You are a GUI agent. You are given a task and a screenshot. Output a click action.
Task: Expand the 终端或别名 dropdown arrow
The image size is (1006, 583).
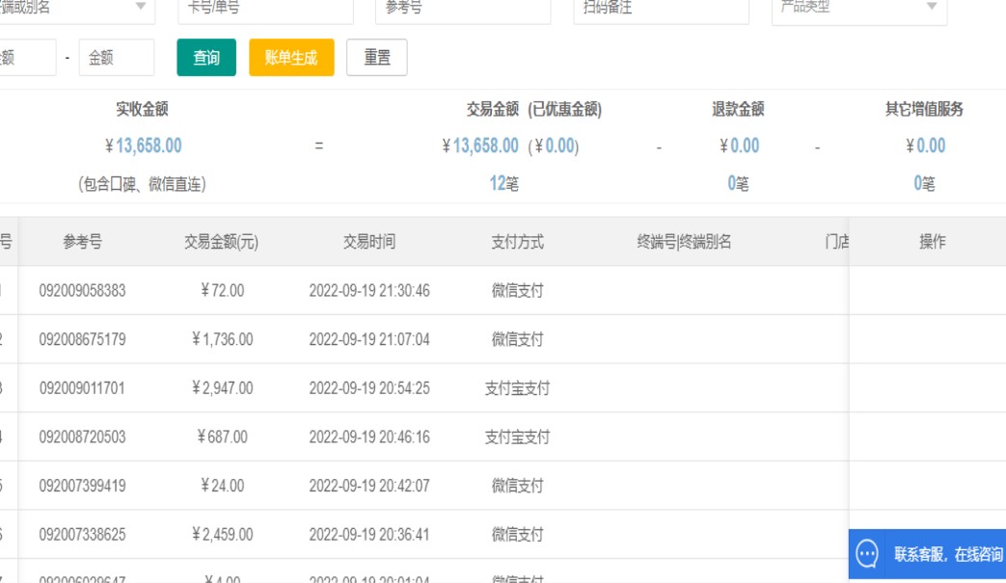pyautogui.click(x=141, y=8)
